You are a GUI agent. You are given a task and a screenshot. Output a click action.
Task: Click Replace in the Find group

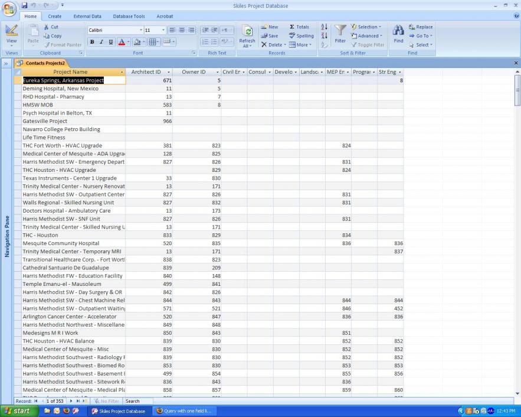point(421,27)
